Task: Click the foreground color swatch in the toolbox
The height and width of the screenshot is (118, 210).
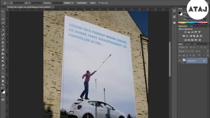Action: pyautogui.click(x=2, y=91)
